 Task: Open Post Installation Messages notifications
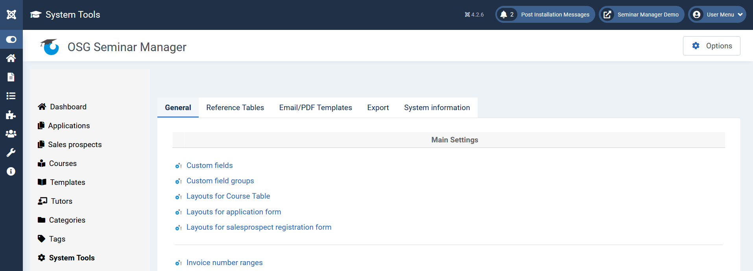[545, 15]
